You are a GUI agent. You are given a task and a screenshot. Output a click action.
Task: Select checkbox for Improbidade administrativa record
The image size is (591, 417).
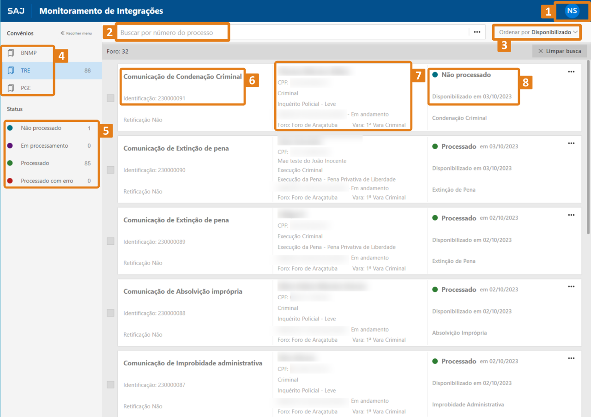point(110,384)
